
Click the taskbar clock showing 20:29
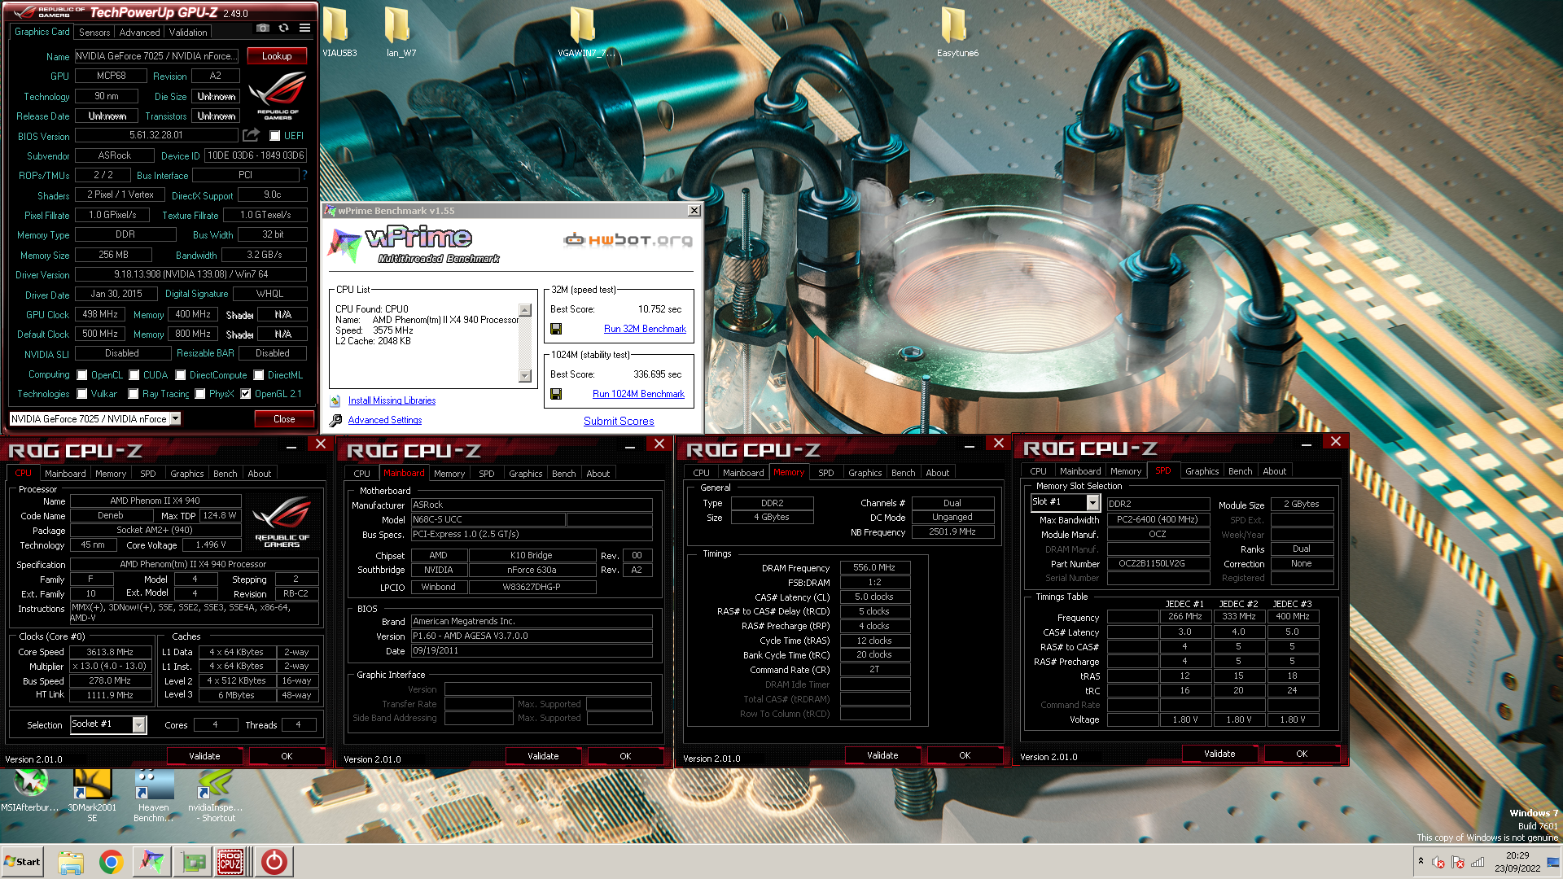point(1517,862)
